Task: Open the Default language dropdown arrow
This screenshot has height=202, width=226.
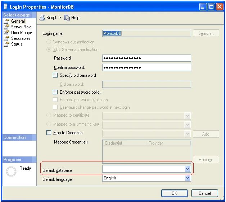Action: [187, 178]
